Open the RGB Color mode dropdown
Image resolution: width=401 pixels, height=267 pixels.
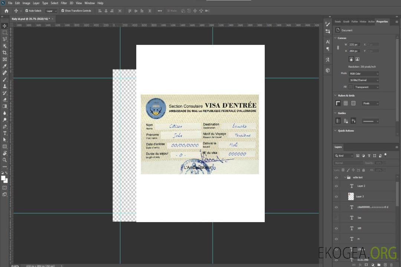point(364,73)
